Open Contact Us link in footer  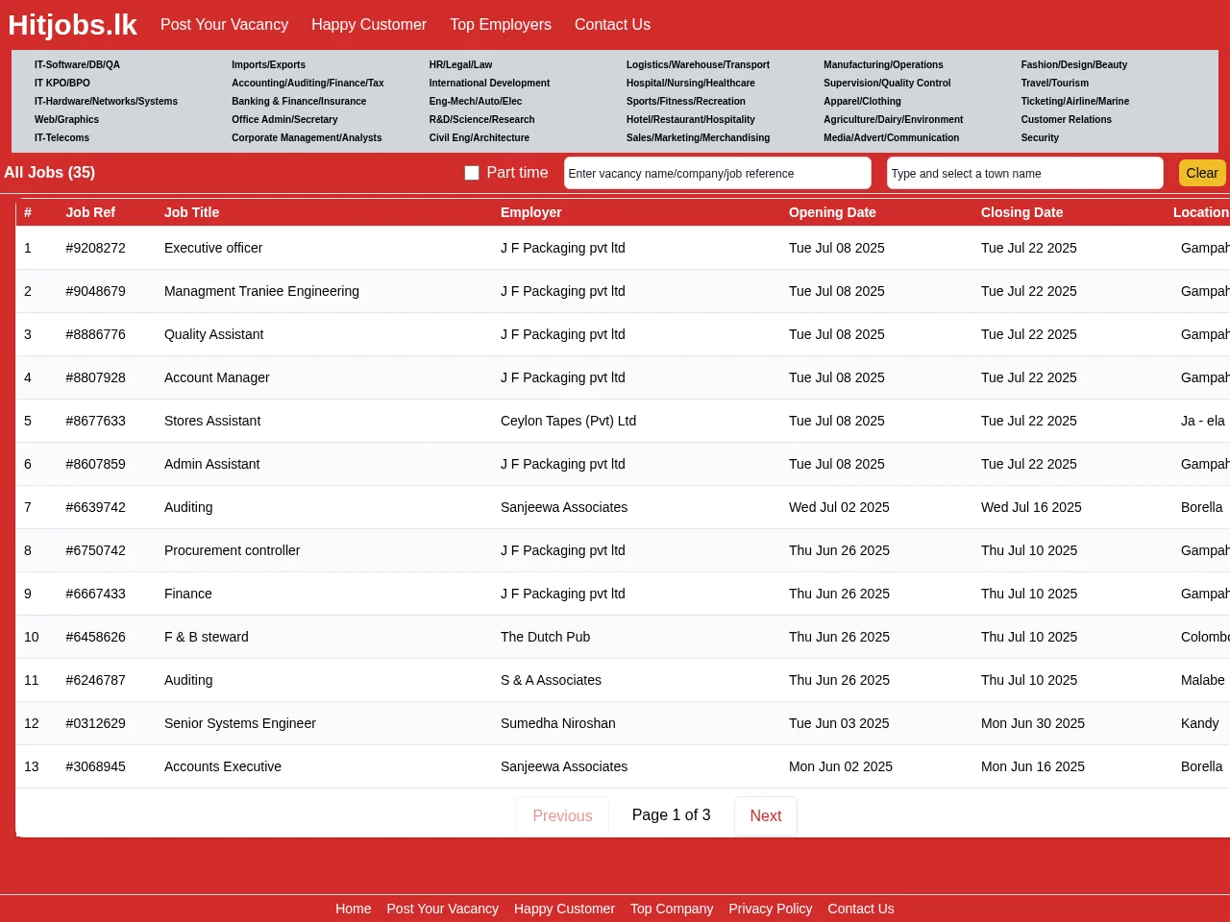(x=861, y=909)
